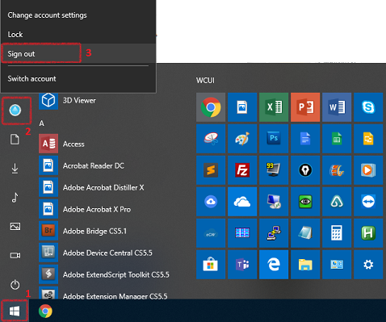The height and width of the screenshot is (322, 386).
Task: Click the letter A section header
Action: [41, 123]
